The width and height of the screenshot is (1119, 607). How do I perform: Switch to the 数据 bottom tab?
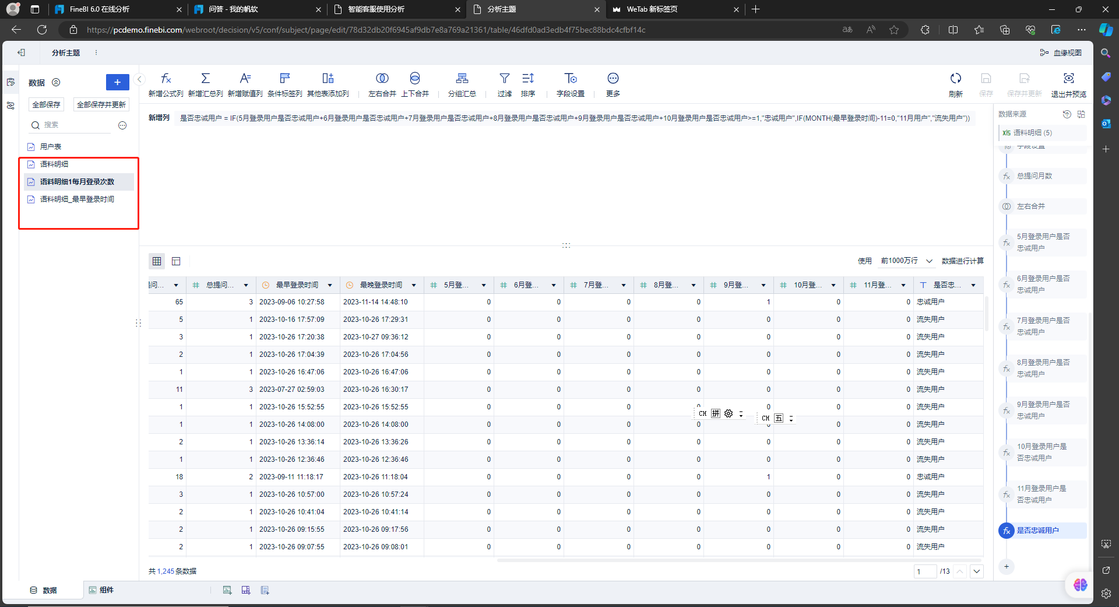point(44,590)
